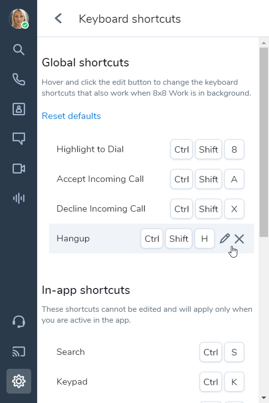
Task: Click the scrollbar up arrow
Action: pos(264,43)
